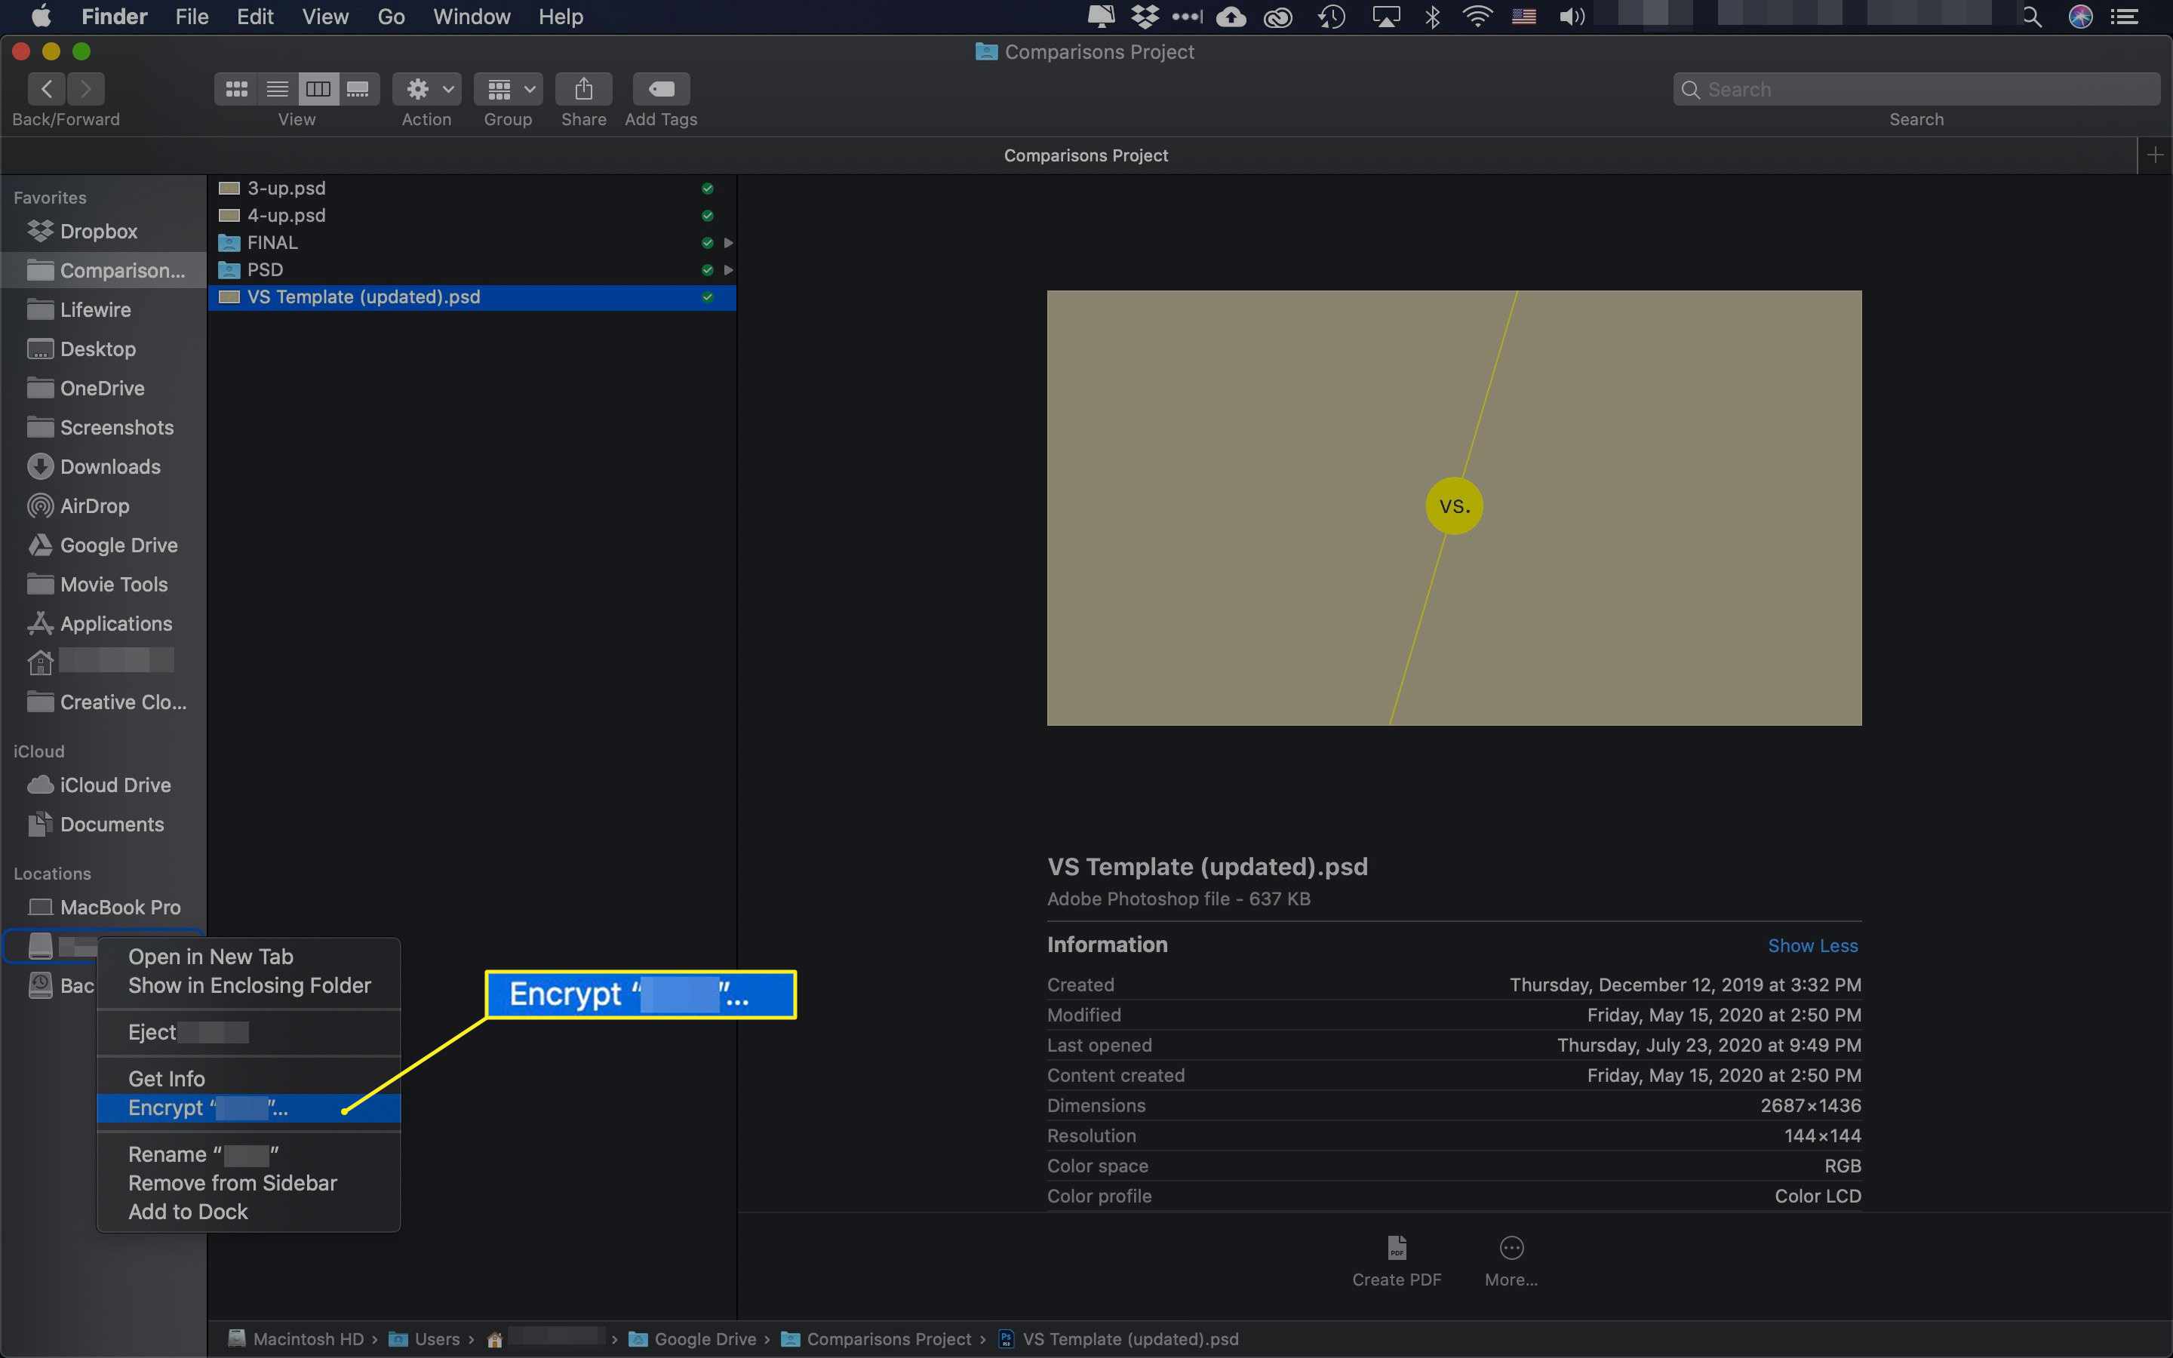The height and width of the screenshot is (1358, 2173).
Task: Open the Apple menu
Action: [x=41, y=16]
